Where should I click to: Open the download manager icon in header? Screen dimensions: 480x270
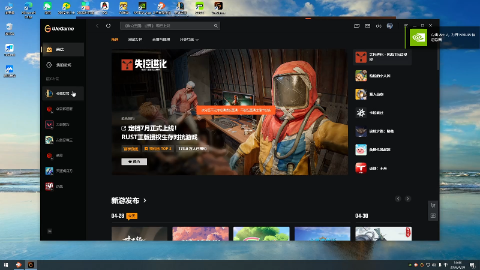coord(379,26)
